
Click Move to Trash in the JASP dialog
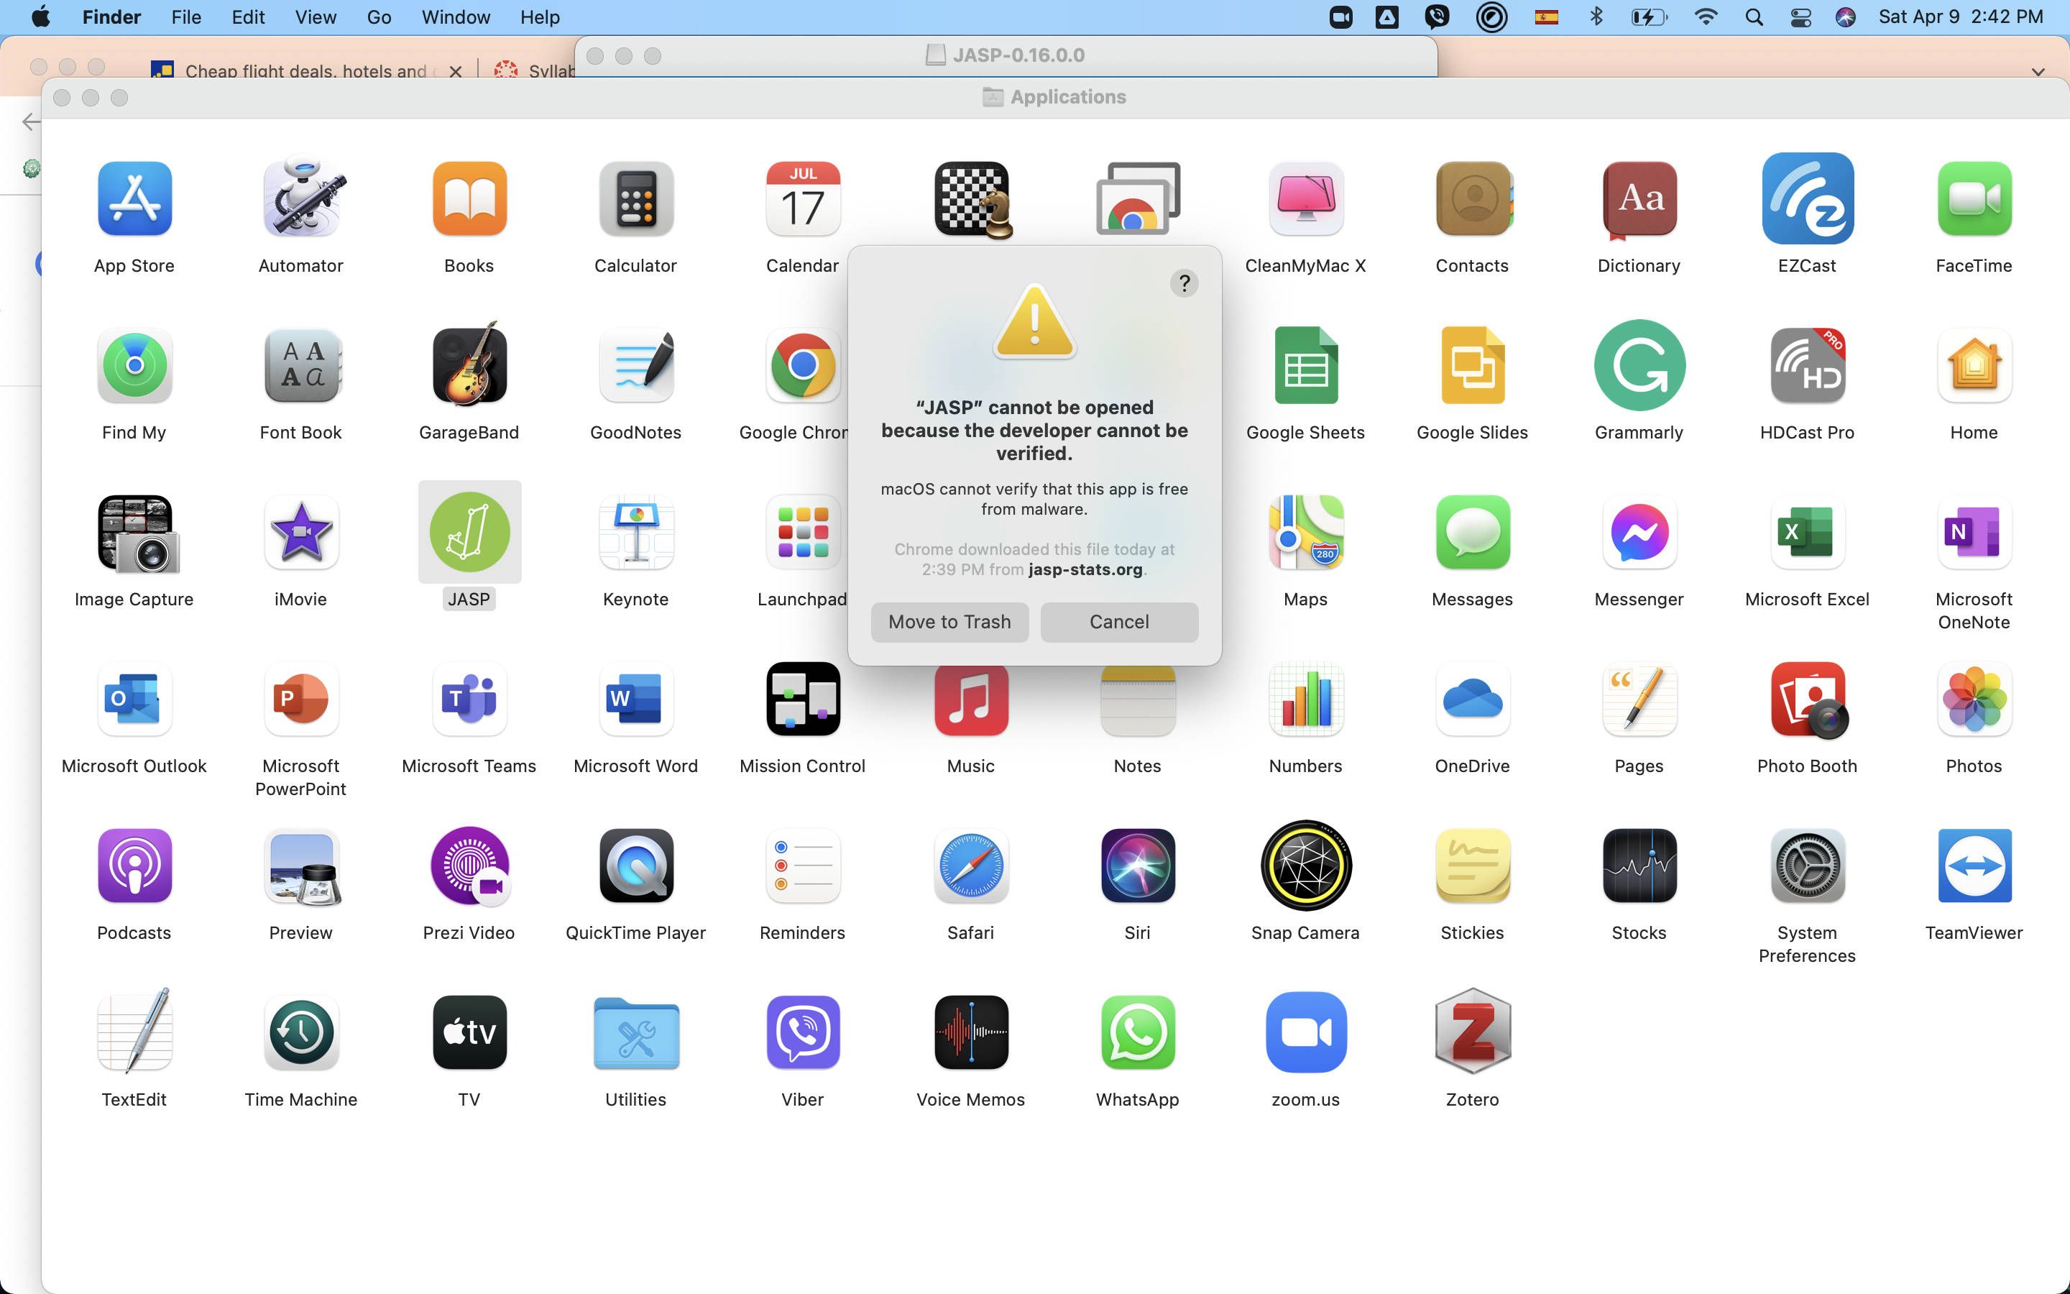(949, 622)
